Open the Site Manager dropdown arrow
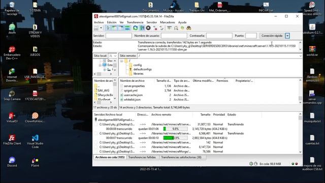The image size is (325, 183). [x=101, y=28]
